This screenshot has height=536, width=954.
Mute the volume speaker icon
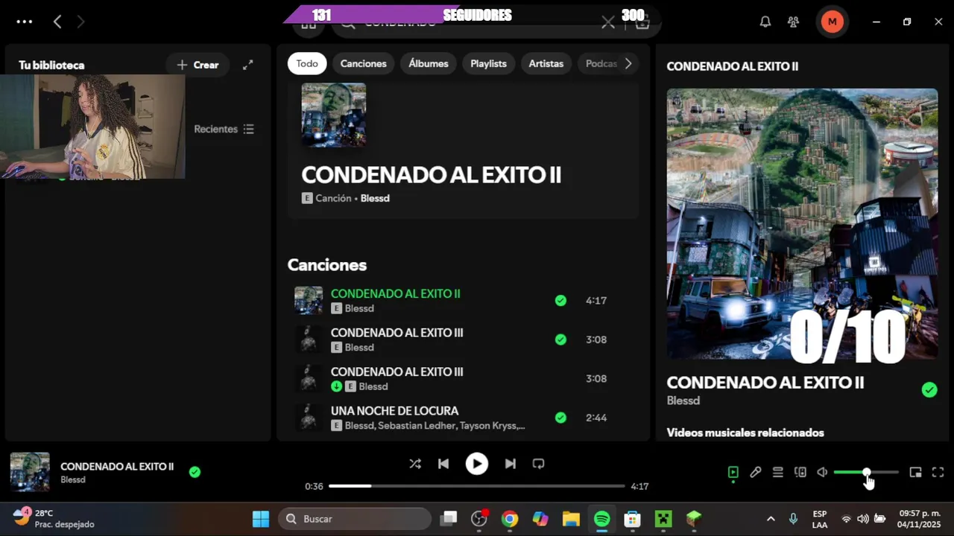(x=822, y=472)
